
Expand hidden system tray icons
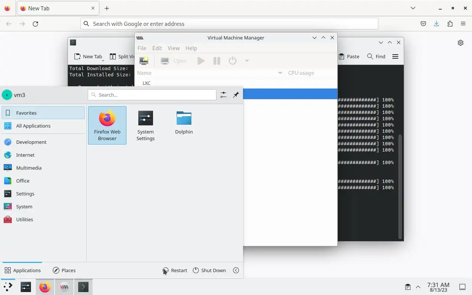[418, 287]
